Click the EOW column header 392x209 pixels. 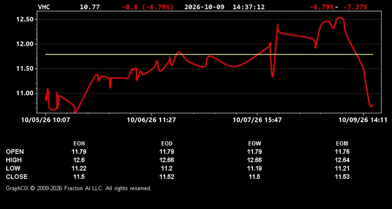[255, 144]
